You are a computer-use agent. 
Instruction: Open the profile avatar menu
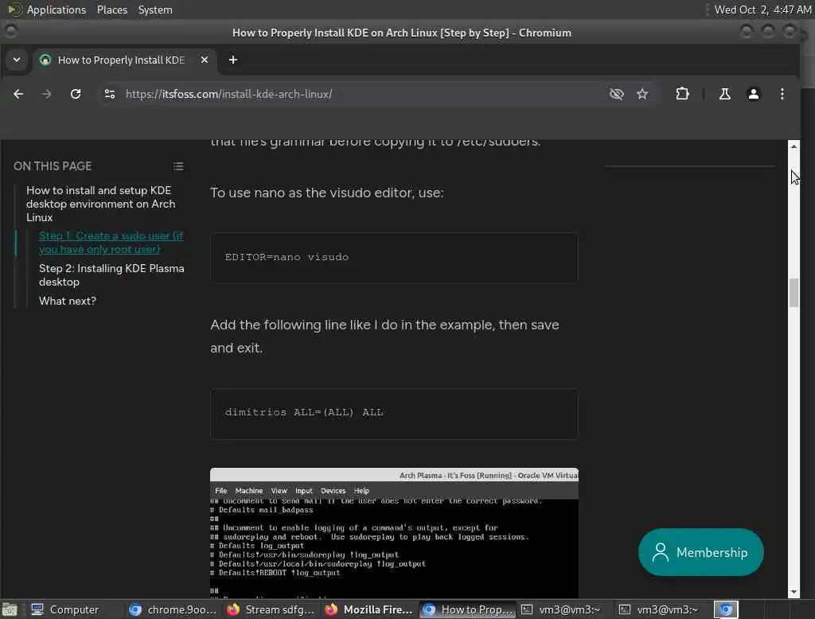point(753,94)
